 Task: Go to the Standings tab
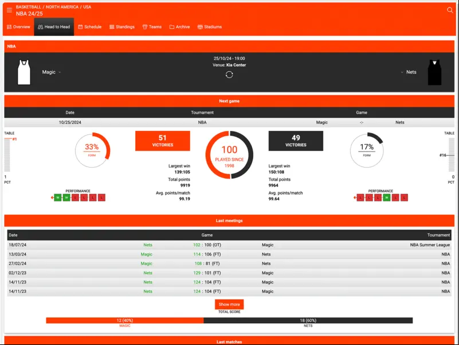tap(122, 27)
